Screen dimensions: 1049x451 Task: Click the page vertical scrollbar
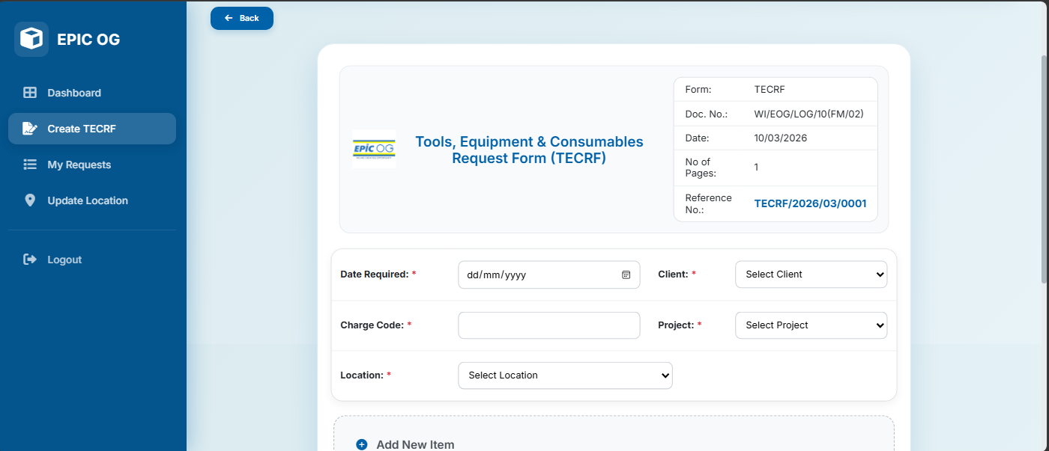point(1045,168)
